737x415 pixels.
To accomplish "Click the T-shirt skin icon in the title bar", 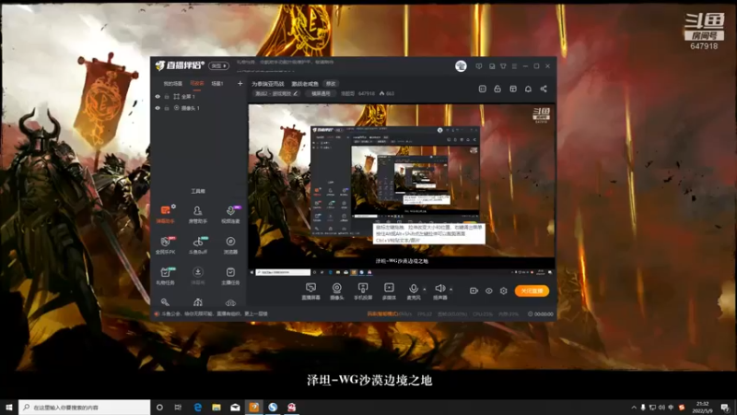I will (x=503, y=66).
